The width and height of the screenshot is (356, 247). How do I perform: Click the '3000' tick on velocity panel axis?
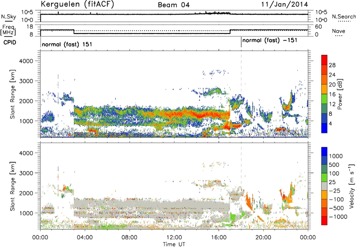[26, 173]
